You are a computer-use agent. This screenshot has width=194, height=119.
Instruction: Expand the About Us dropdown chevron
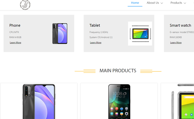pyautogui.click(x=162, y=3)
